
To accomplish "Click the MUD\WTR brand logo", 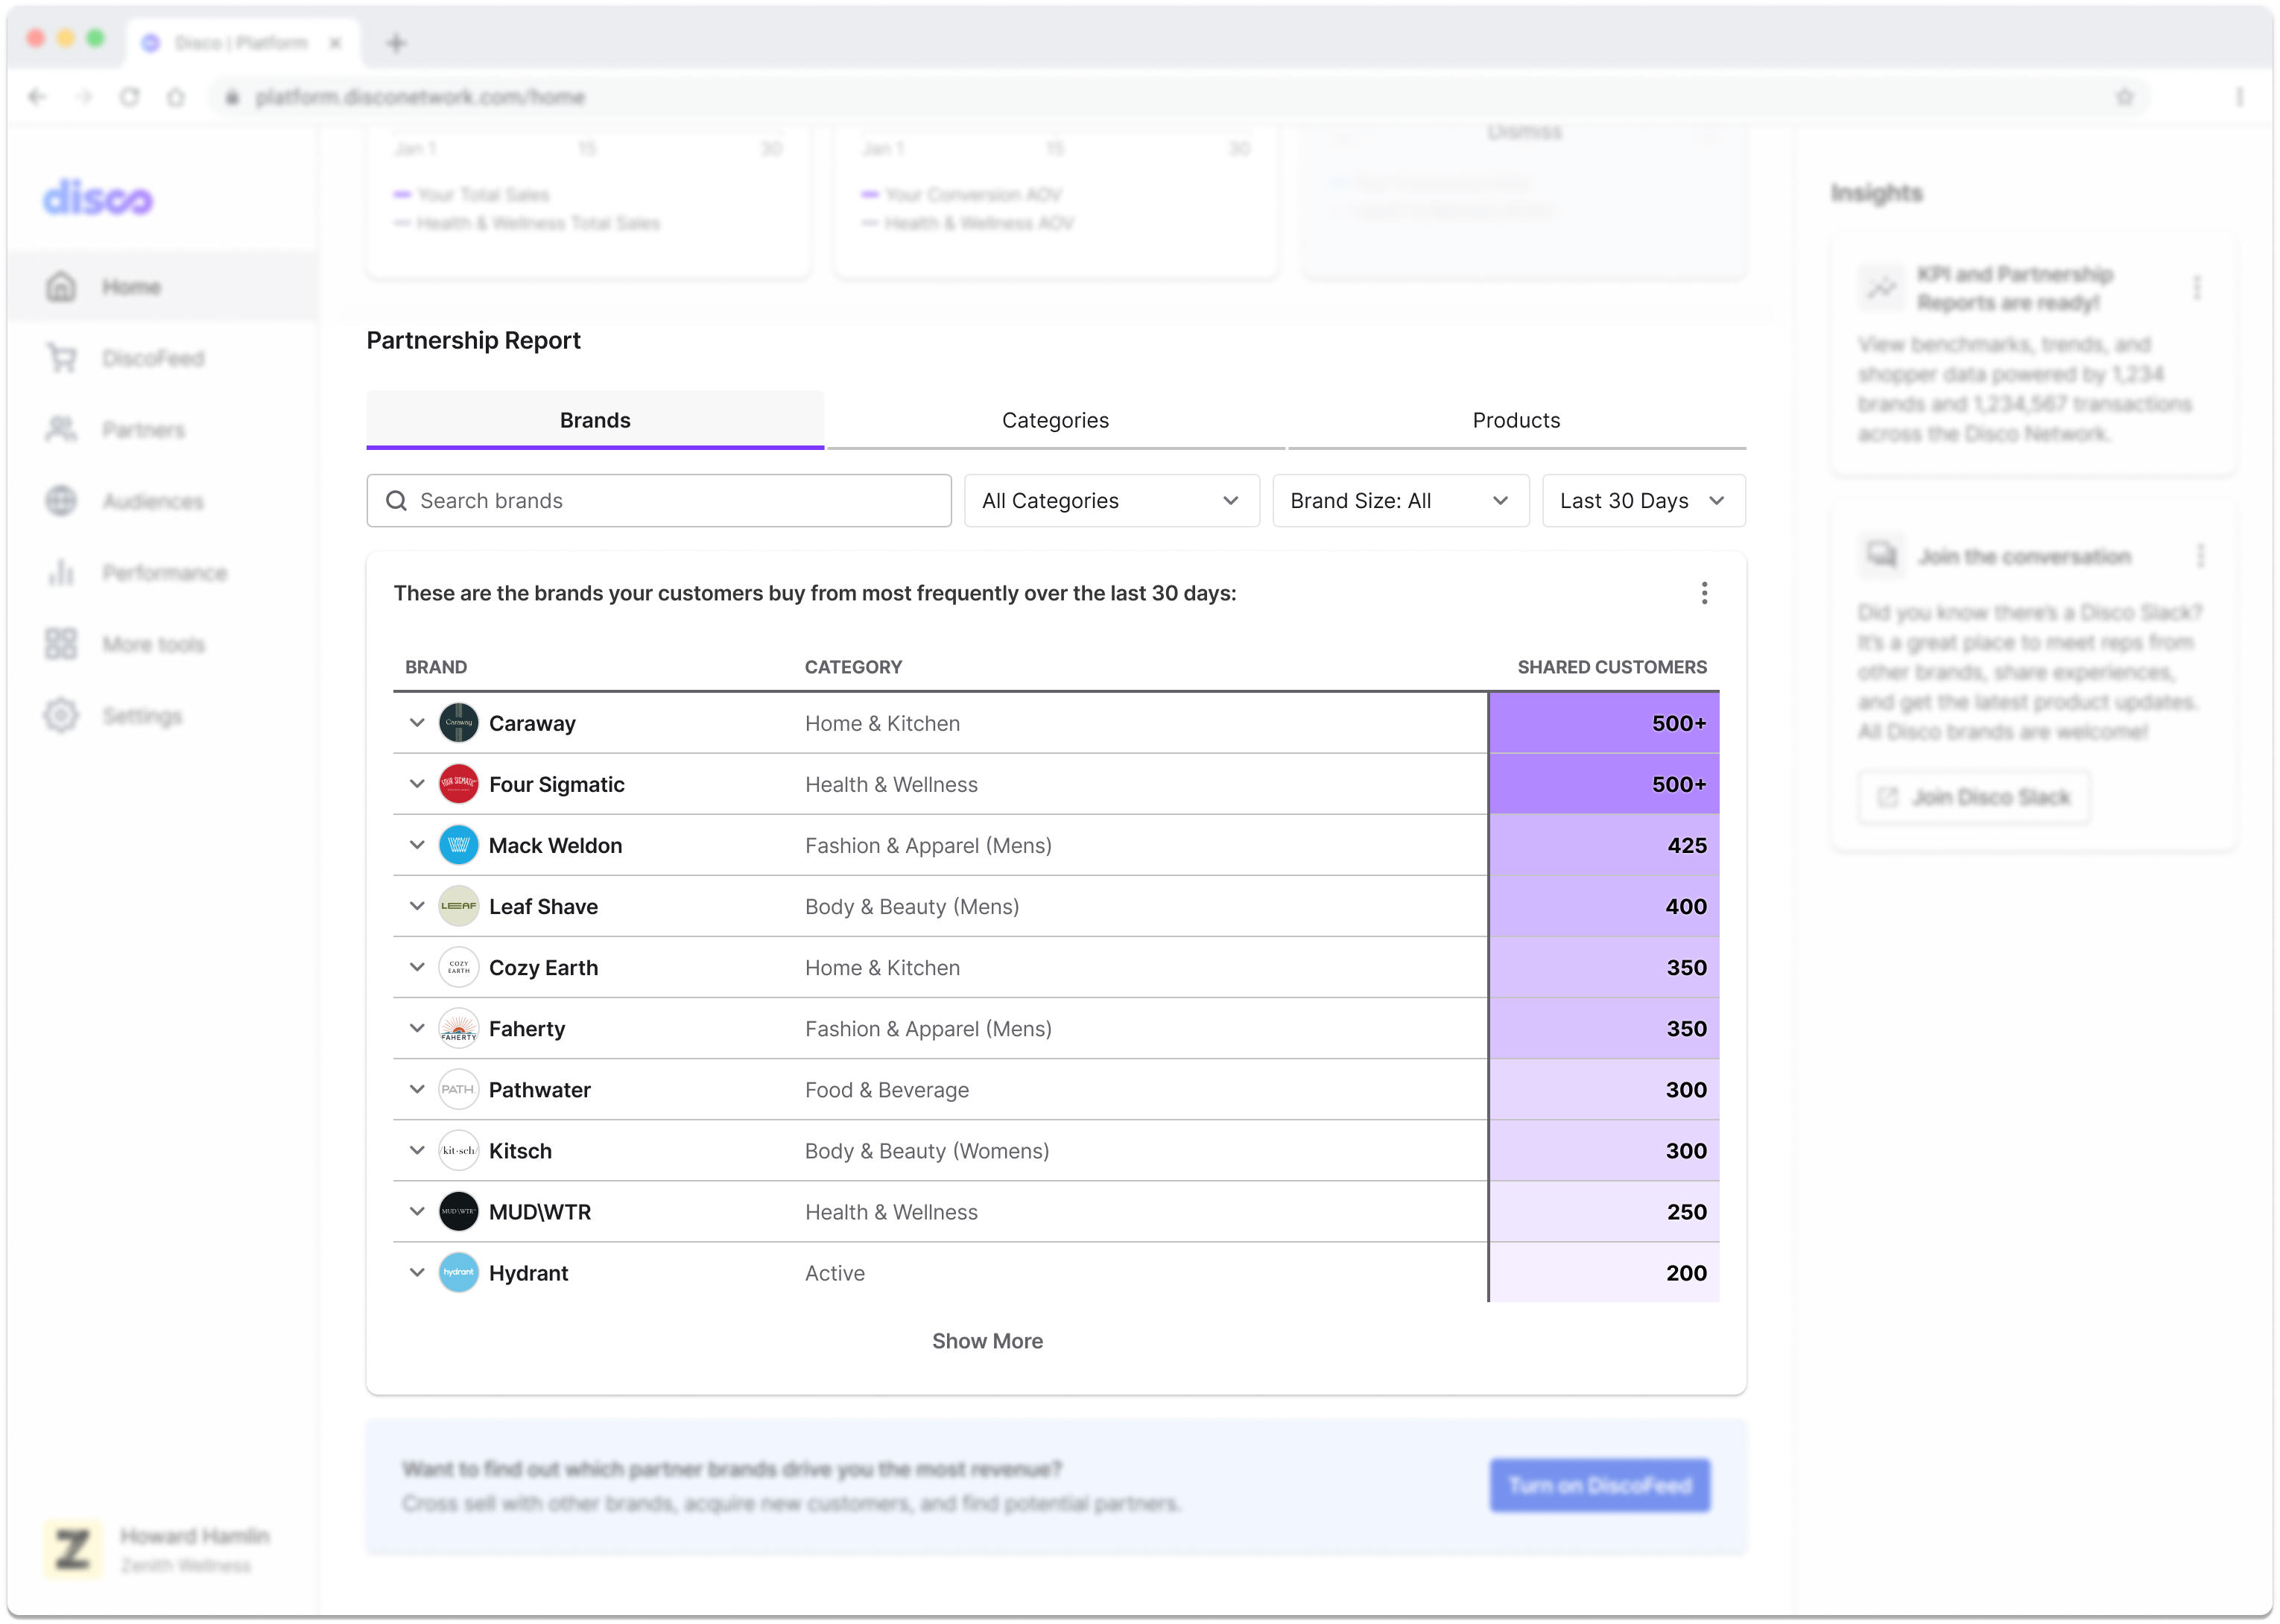I will coord(458,1211).
